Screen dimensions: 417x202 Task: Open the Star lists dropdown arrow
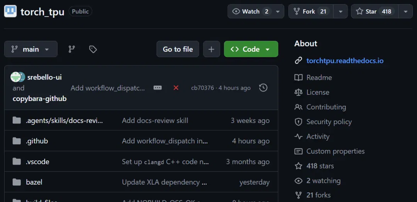click(x=405, y=12)
